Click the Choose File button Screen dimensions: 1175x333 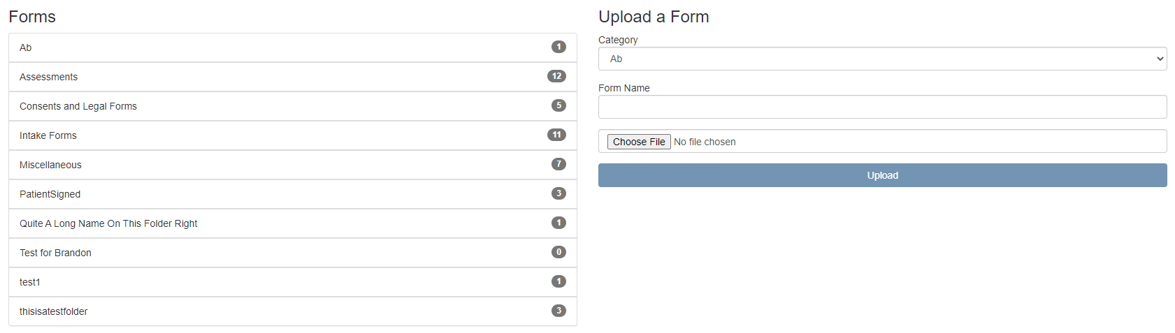639,142
